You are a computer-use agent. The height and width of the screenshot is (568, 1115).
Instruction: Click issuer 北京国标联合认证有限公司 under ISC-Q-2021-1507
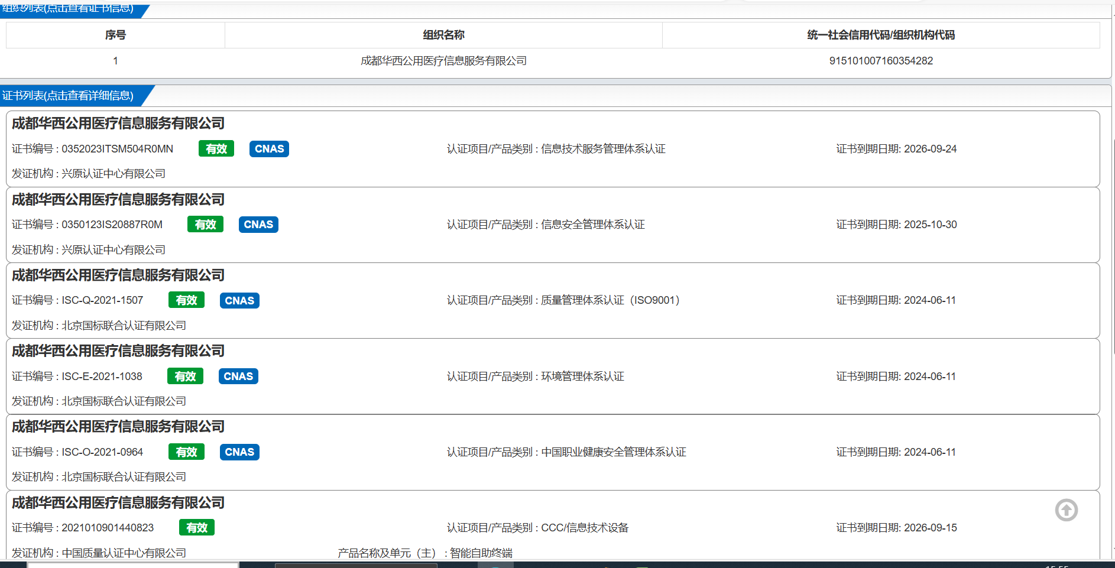click(x=124, y=326)
